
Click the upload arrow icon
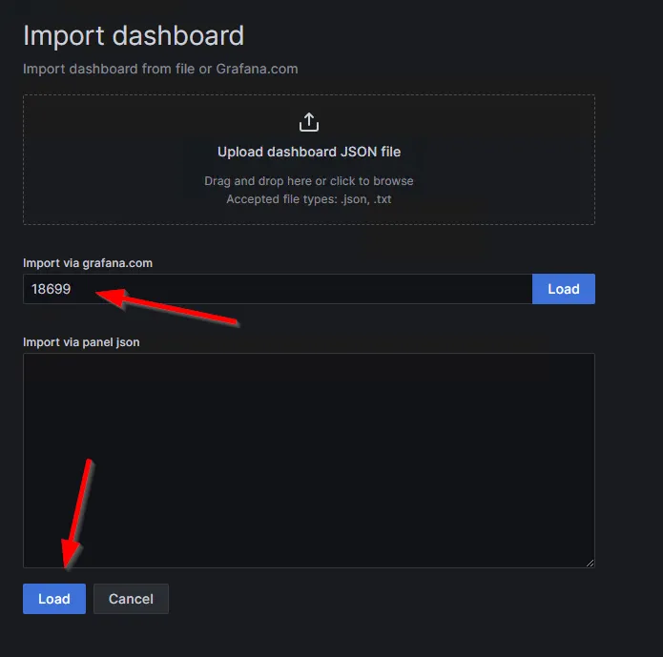tap(308, 122)
